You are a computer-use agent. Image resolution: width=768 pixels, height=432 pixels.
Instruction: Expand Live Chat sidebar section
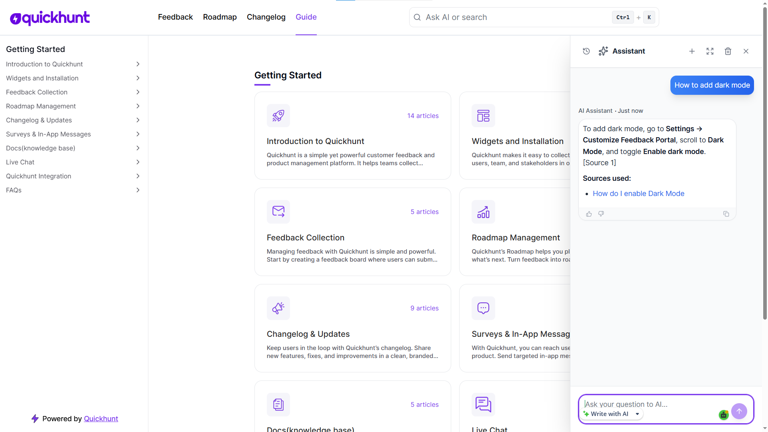tap(138, 162)
